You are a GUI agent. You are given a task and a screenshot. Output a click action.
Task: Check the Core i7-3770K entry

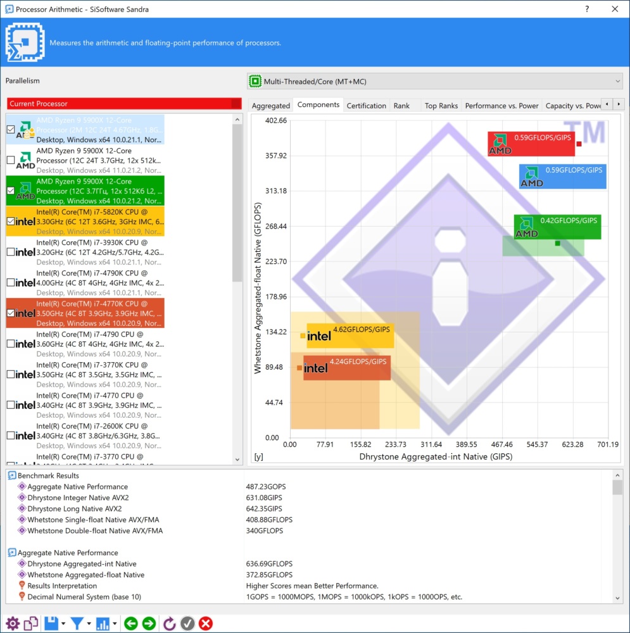(x=11, y=375)
